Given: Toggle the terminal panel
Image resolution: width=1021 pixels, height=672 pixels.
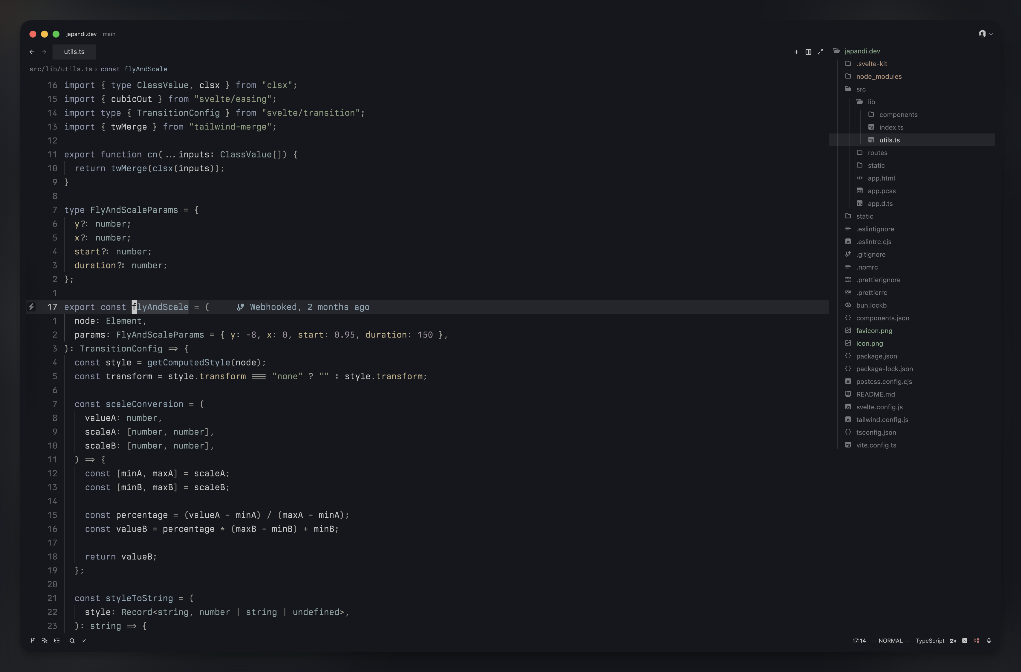Looking at the screenshot, I should coord(965,641).
